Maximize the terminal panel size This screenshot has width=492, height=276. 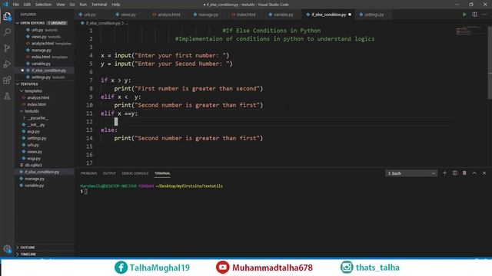[474, 173]
